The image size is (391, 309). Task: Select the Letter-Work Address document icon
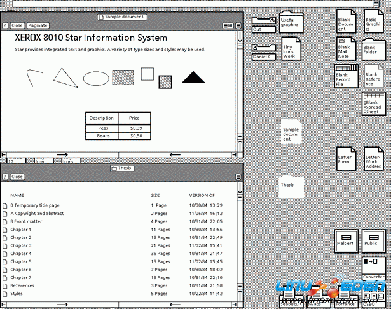pos(374,159)
